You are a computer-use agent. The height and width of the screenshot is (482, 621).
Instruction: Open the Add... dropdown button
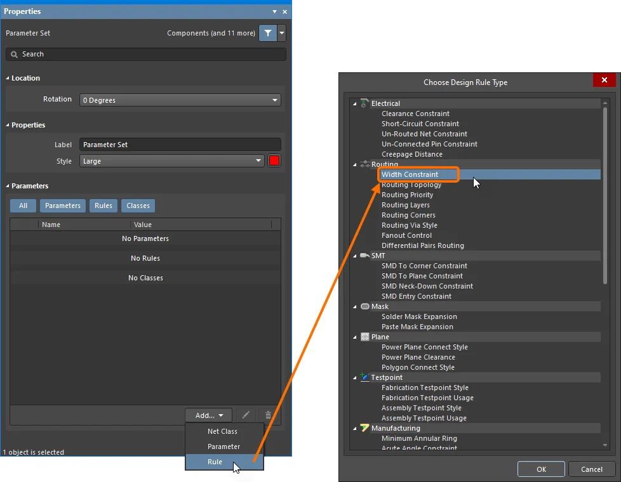click(x=208, y=415)
